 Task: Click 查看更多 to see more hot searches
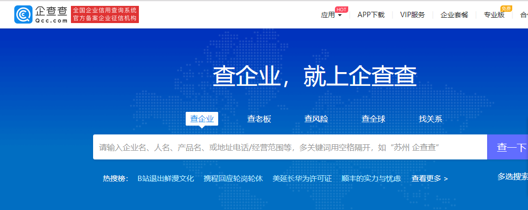point(429,179)
